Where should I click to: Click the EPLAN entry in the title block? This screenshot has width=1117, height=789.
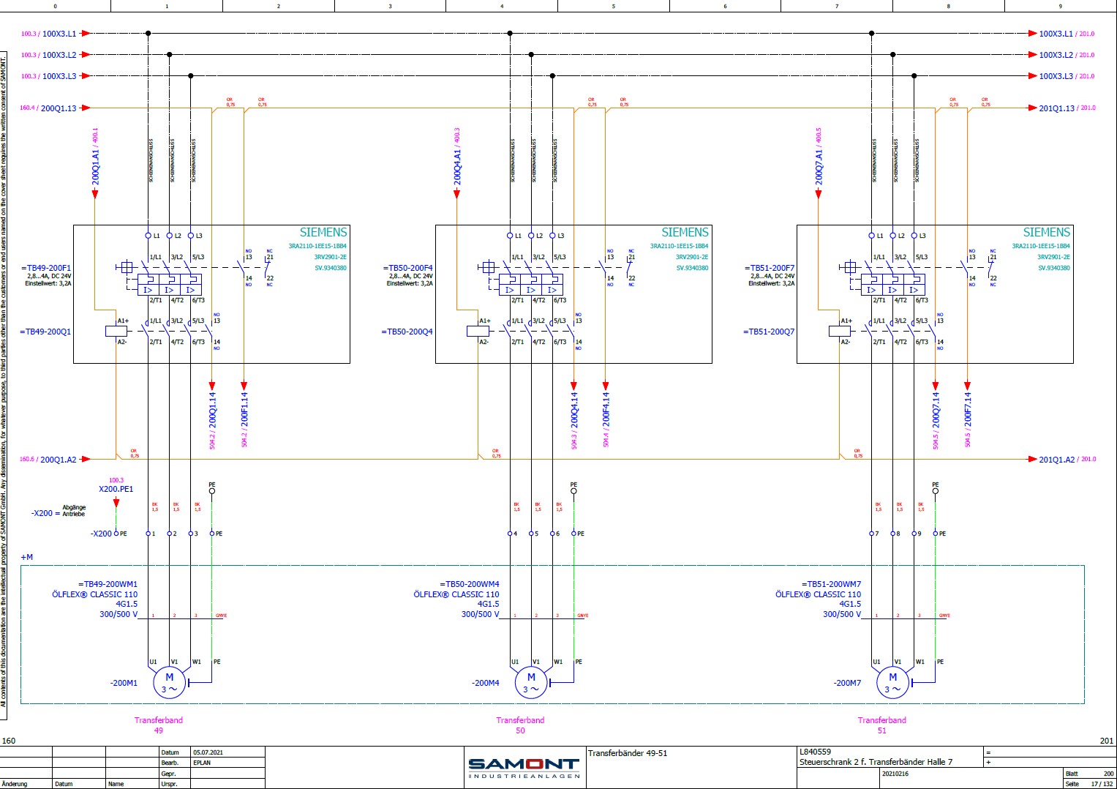click(202, 763)
